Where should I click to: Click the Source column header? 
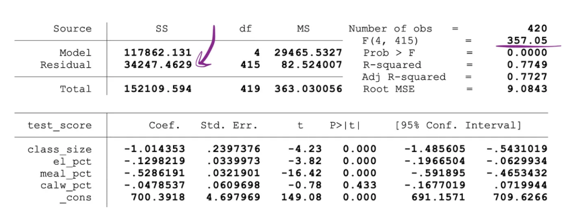pyautogui.click(x=73, y=28)
